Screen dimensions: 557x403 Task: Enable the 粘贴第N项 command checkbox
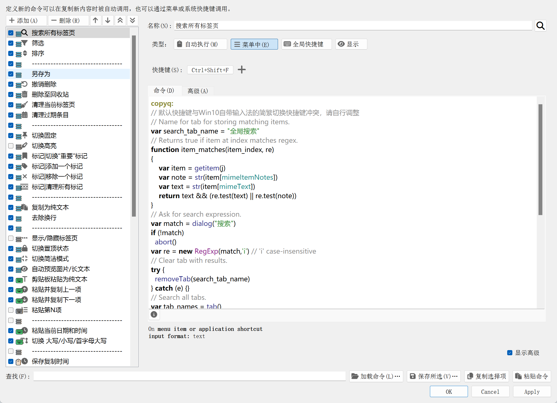[11, 310]
